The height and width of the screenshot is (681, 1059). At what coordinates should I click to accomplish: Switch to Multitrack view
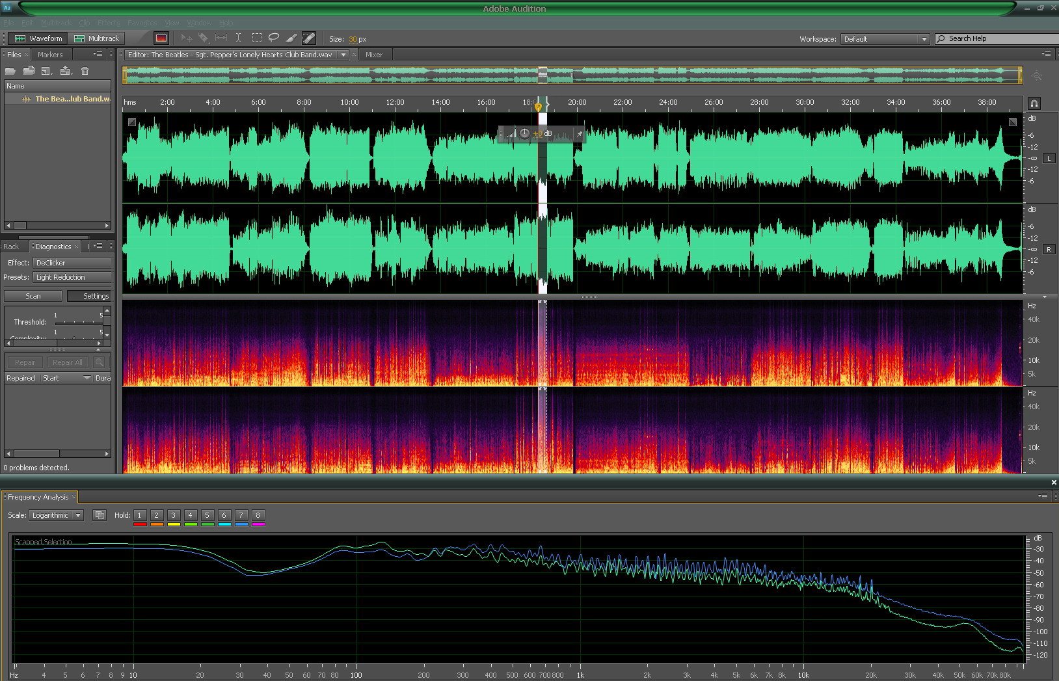click(97, 38)
